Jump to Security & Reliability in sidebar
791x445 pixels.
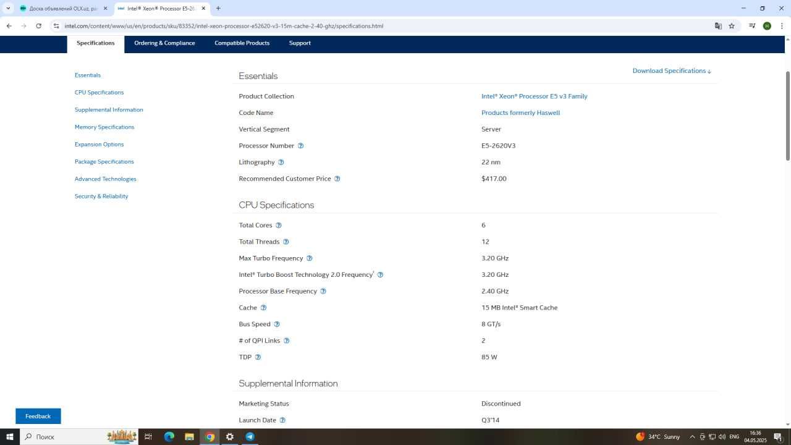coord(101,197)
